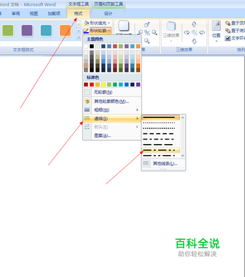245x277 pixels.
Task: Tilt 3-D effect down icon
Action: point(194,41)
